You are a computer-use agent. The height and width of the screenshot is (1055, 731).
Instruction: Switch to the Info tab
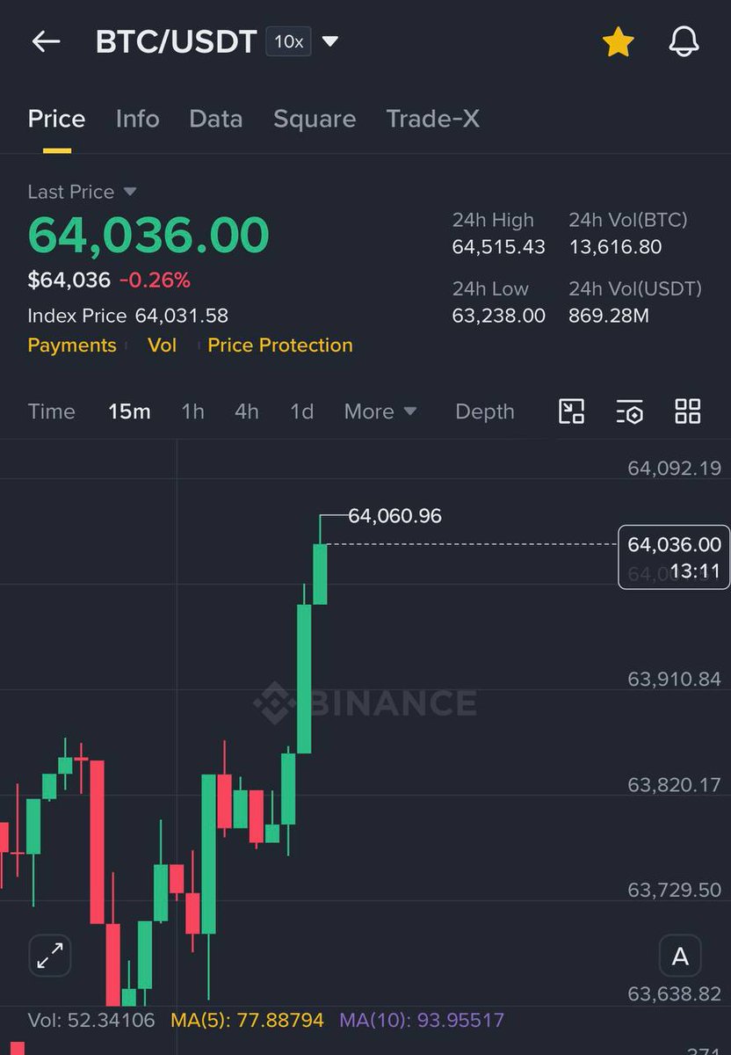tap(138, 119)
